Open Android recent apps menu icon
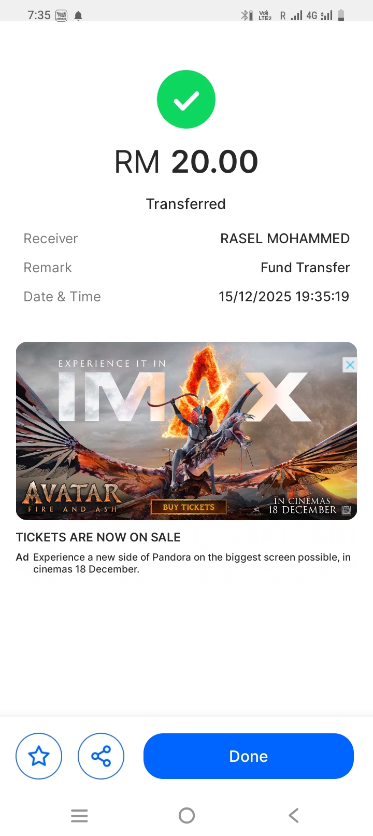The image size is (373, 836). (x=79, y=816)
